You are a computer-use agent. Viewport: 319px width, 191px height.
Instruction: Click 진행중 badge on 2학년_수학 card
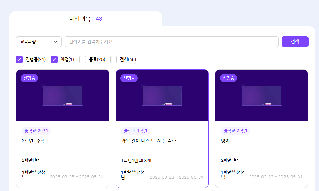pyautogui.click(x=29, y=78)
